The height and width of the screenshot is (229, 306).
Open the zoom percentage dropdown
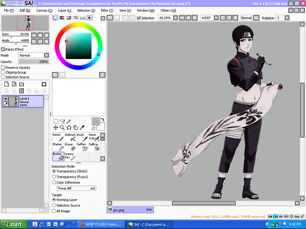pos(176,18)
